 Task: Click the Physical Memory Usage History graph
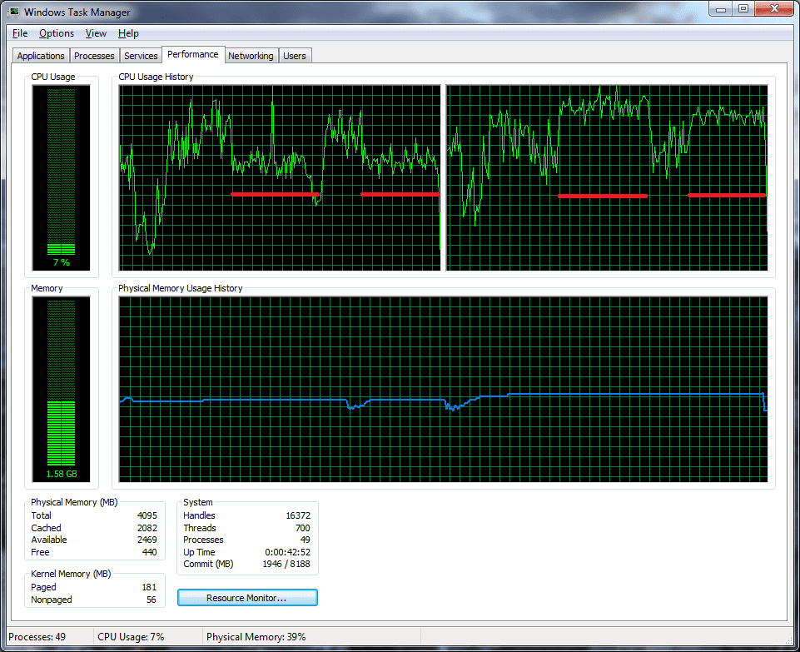coord(443,389)
